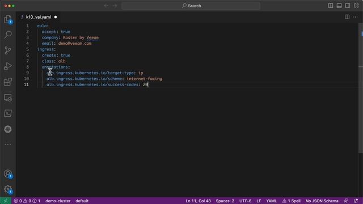
Task: Click the feedback icon in status bar
Action: 346,201
